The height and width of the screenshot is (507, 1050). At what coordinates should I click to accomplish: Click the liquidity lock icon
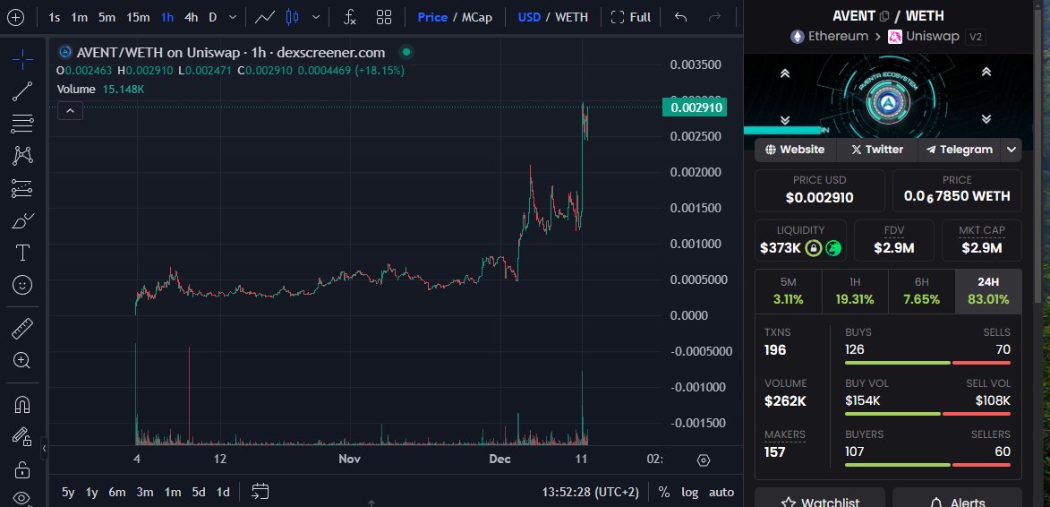(814, 248)
